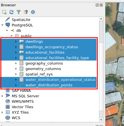Select the Vector Tiles entry
124x126 pixels.
(x=22, y=107)
